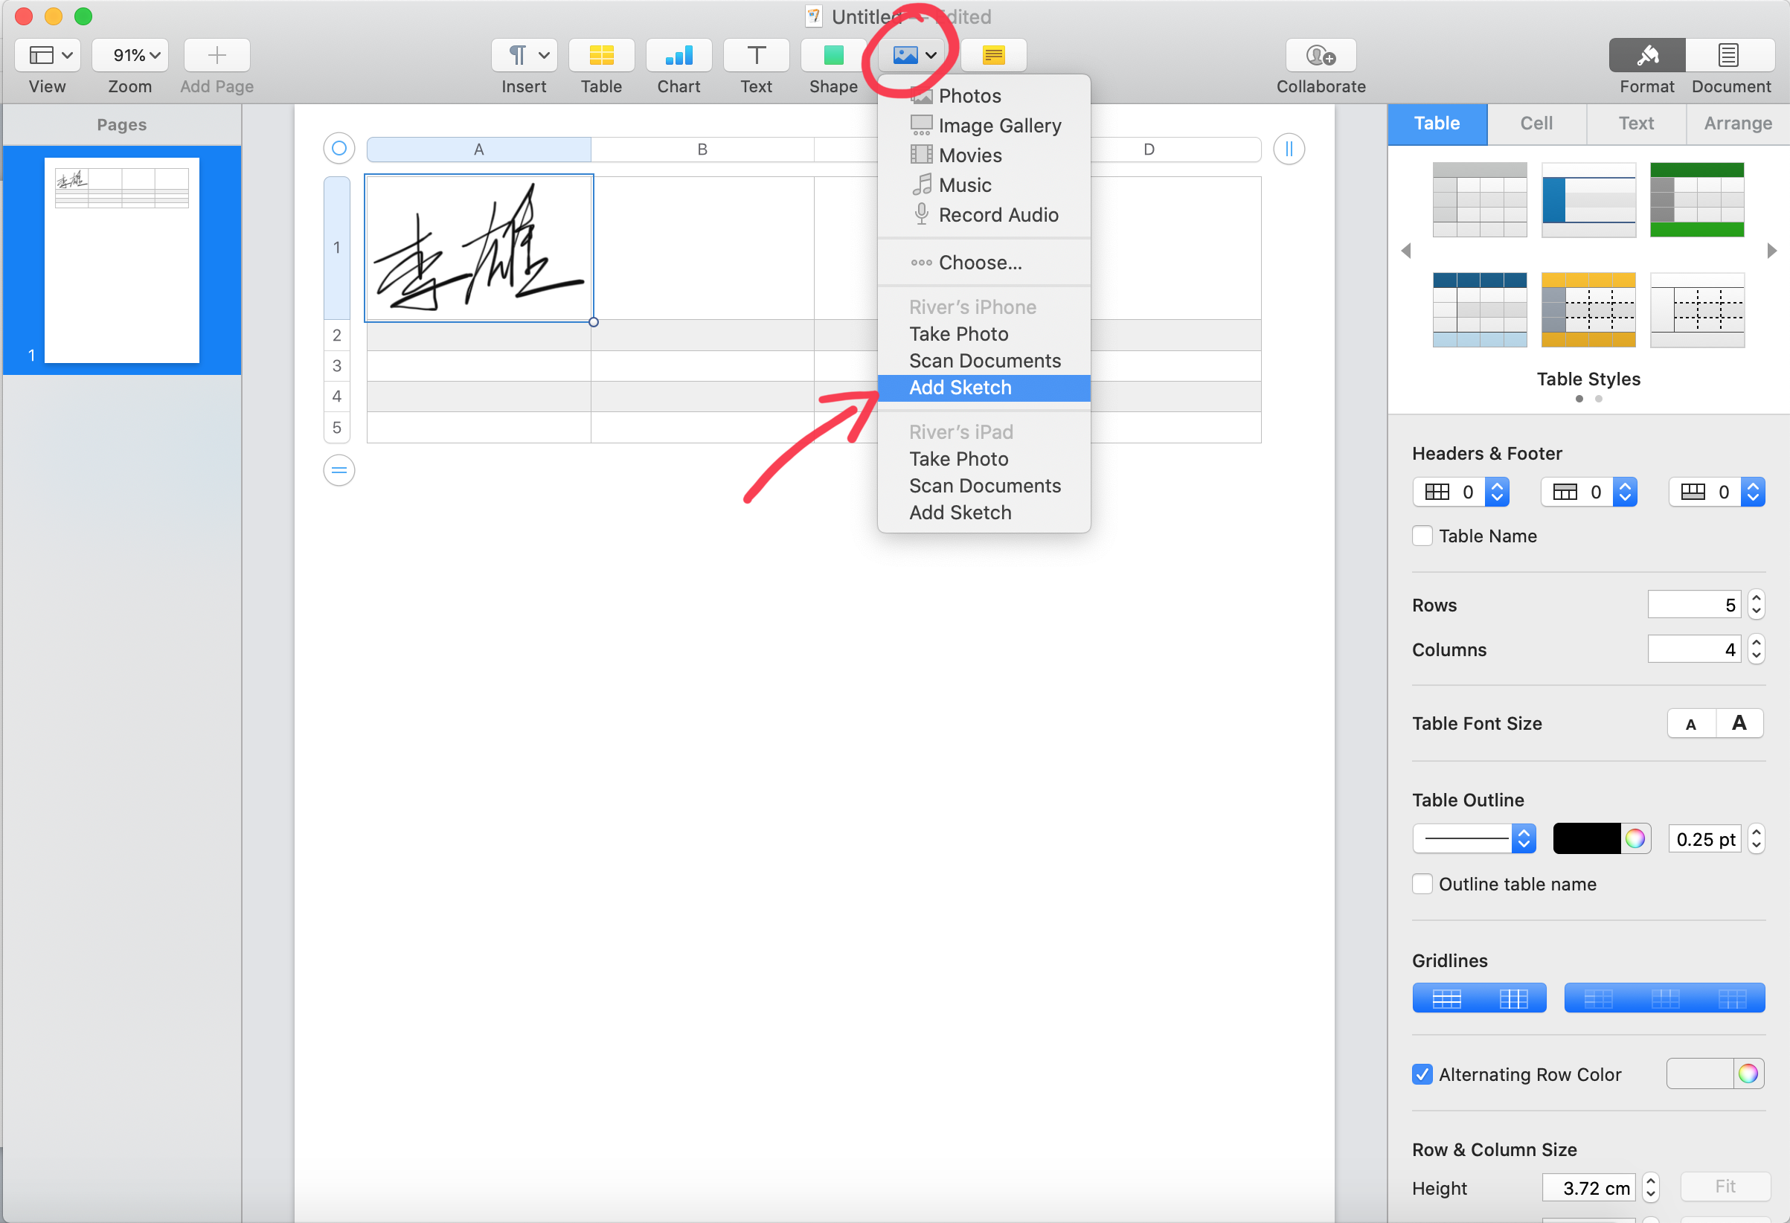This screenshot has width=1790, height=1223.
Task: Click the Format paintbrush icon
Action: [x=1646, y=56]
